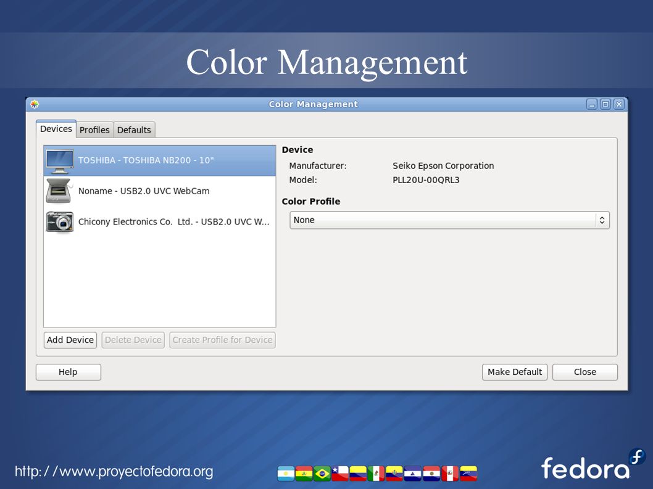
Task: Click the Chile flag icon
Action: click(x=340, y=474)
